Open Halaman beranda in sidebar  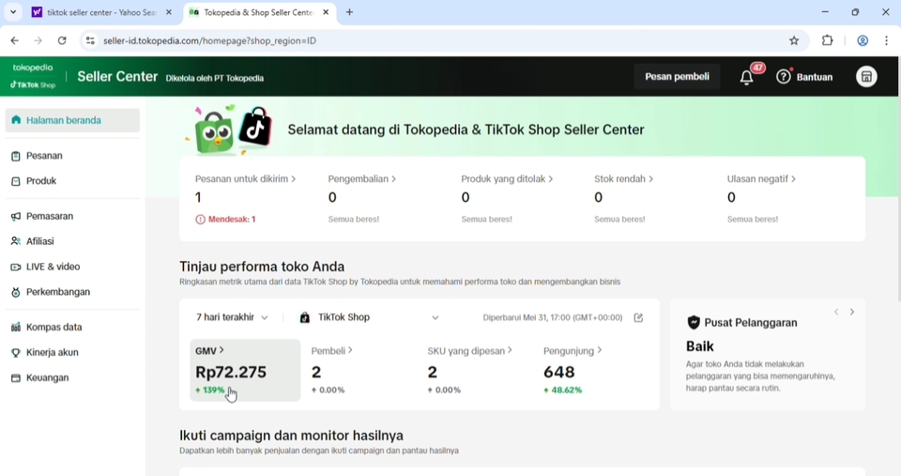pyautogui.click(x=72, y=120)
